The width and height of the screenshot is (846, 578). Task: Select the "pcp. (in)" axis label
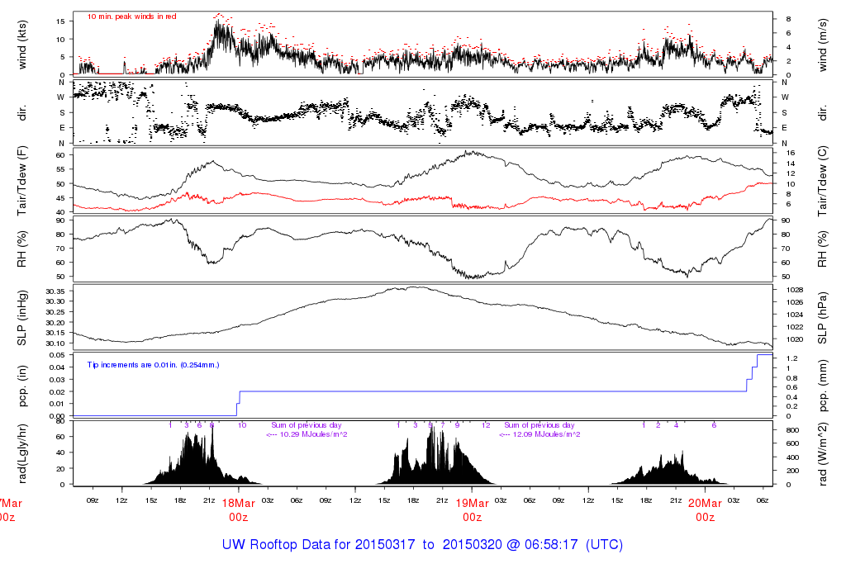22,386
